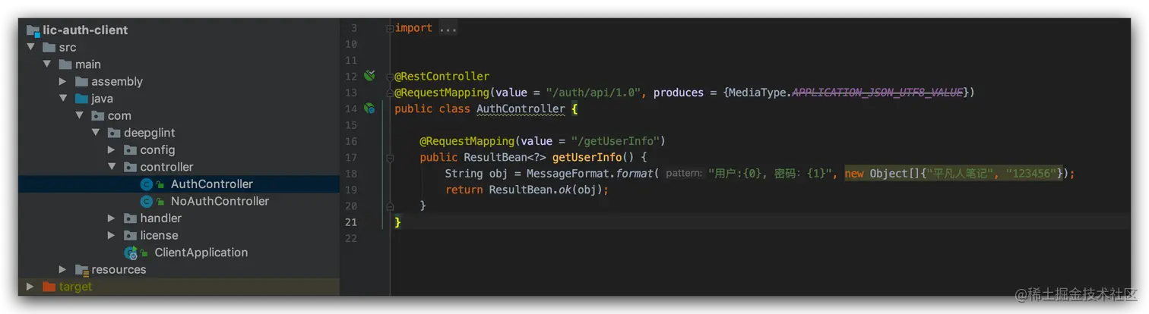Click the pattern: parameter hint

coord(683,174)
